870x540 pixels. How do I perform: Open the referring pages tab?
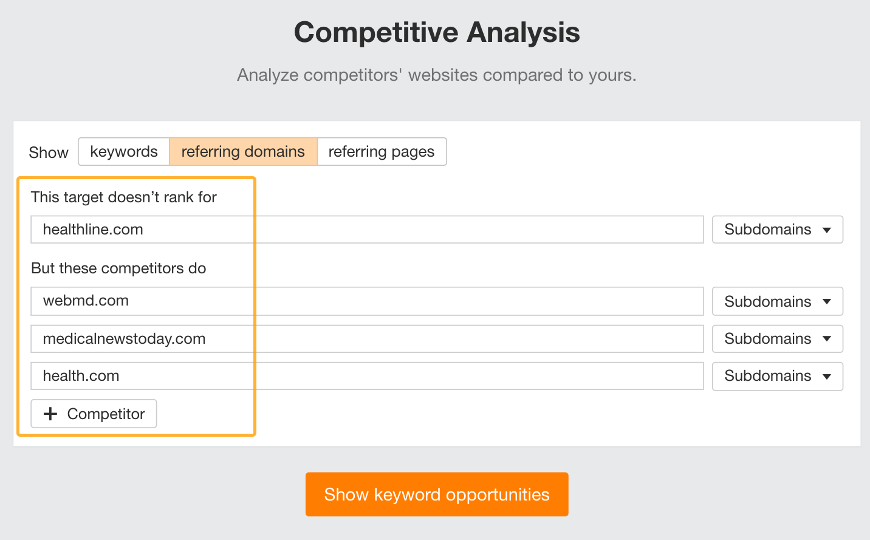(x=382, y=151)
